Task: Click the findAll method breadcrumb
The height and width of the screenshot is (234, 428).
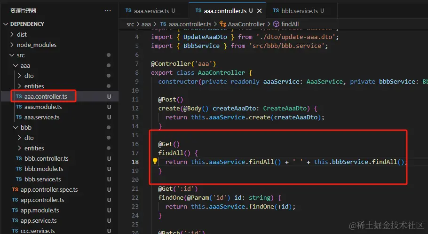Action: (x=290, y=24)
